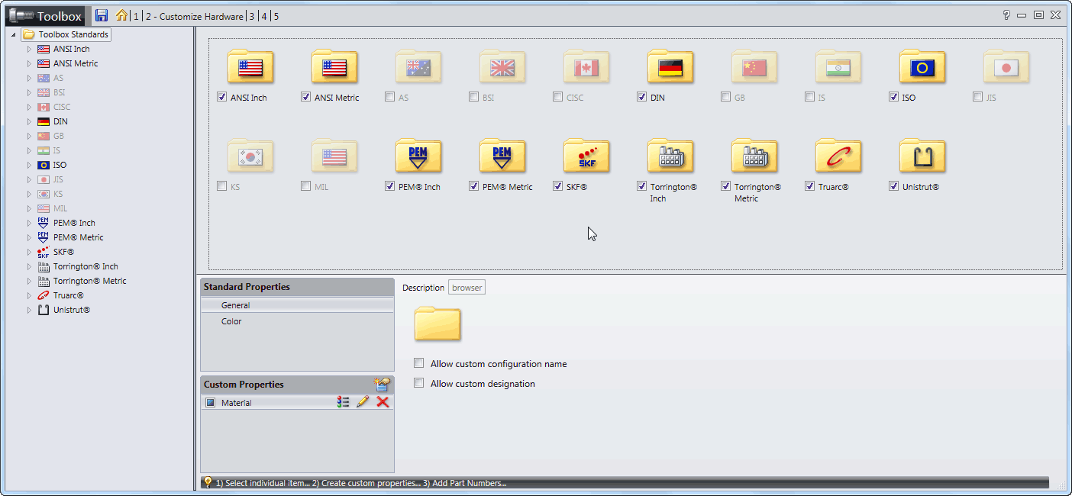The image size is (1072, 496).
Task: Open the SKF folder icon
Action: tap(586, 156)
